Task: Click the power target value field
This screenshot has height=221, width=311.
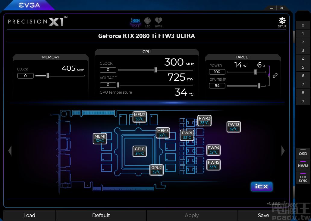Action: pos(217,72)
